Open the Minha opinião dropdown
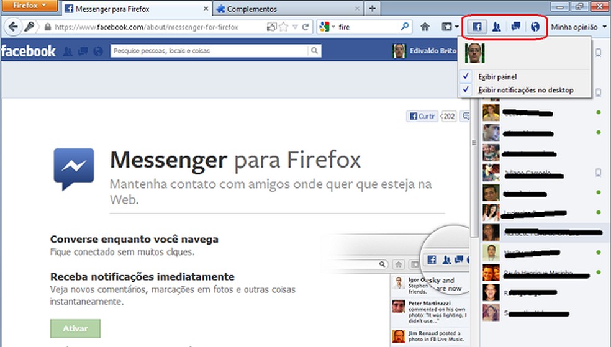Screen dimensions: 611x347 coord(579,27)
